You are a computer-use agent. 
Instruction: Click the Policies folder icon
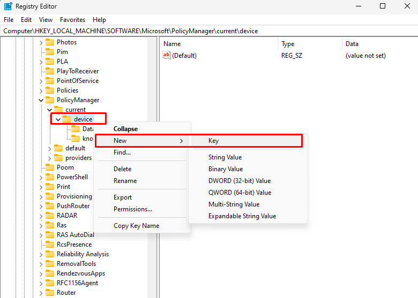click(x=50, y=90)
